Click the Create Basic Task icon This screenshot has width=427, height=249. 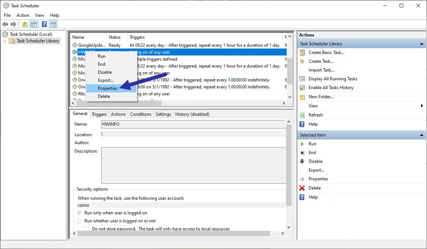coord(302,53)
